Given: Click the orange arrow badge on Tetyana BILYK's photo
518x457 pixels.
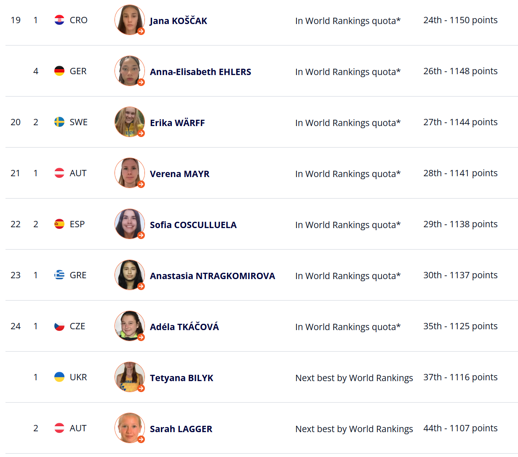Looking at the screenshot, I should click(x=141, y=388).
